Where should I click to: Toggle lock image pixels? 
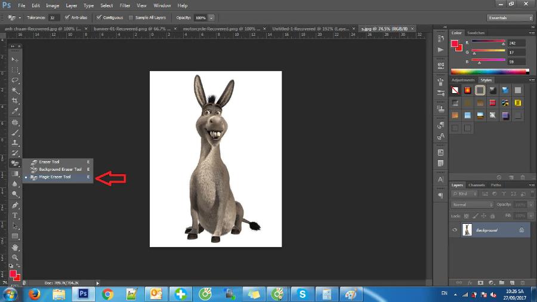(x=475, y=216)
